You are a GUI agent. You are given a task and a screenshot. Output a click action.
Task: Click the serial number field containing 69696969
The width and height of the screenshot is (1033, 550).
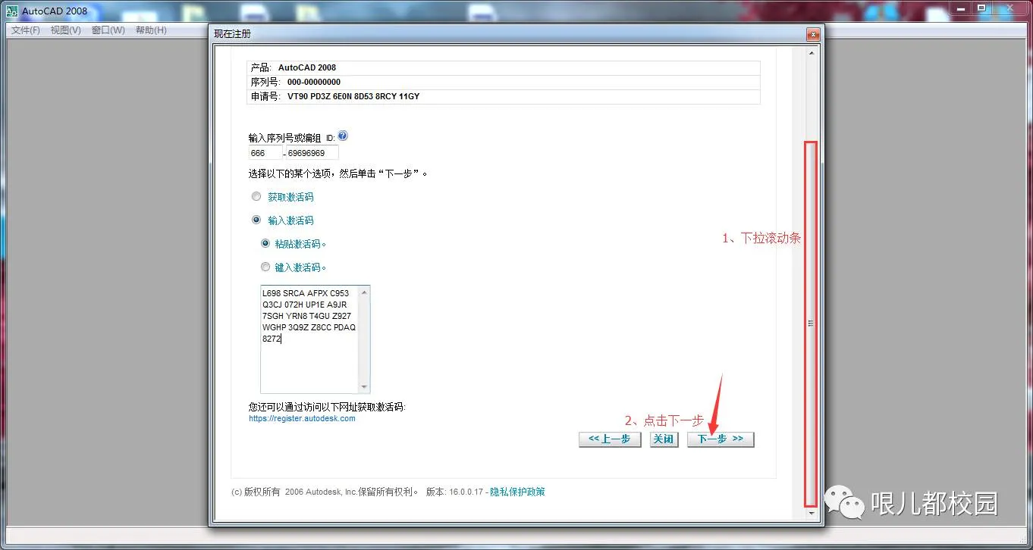pos(312,153)
